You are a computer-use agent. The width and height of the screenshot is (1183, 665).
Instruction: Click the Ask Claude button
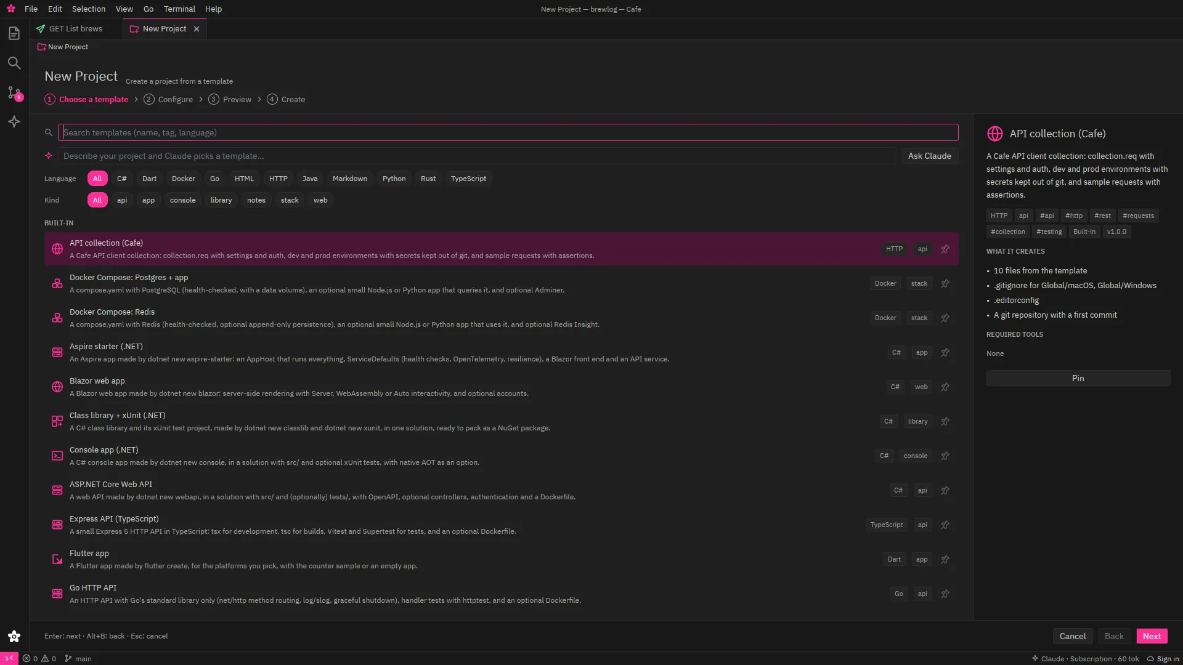(930, 156)
